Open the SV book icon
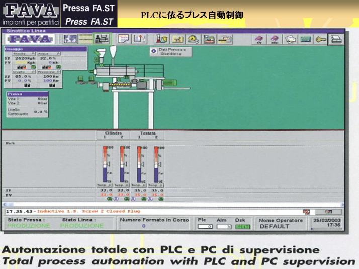This screenshot has height=269, width=359. tap(259, 39)
